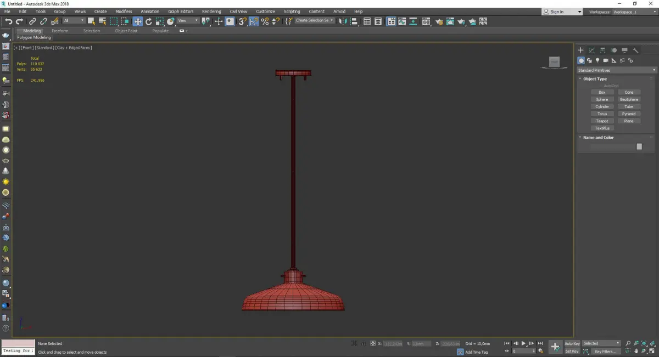Screen dimensions: 659x357
Task: Toggle Window/Crossing selection mode
Action: [125, 21]
